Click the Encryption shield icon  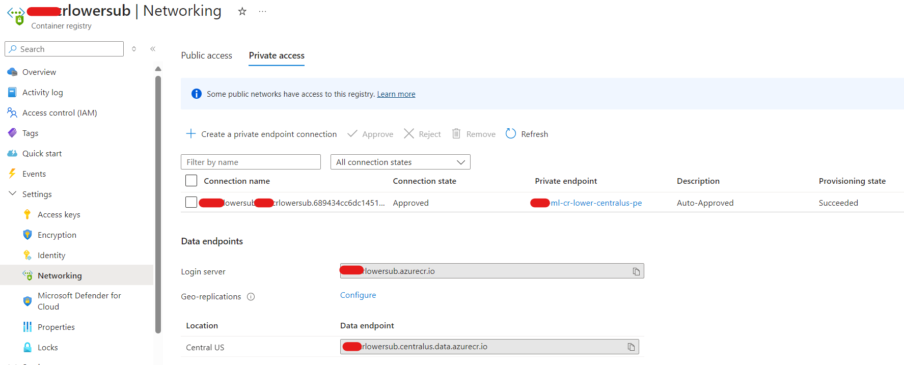28,235
